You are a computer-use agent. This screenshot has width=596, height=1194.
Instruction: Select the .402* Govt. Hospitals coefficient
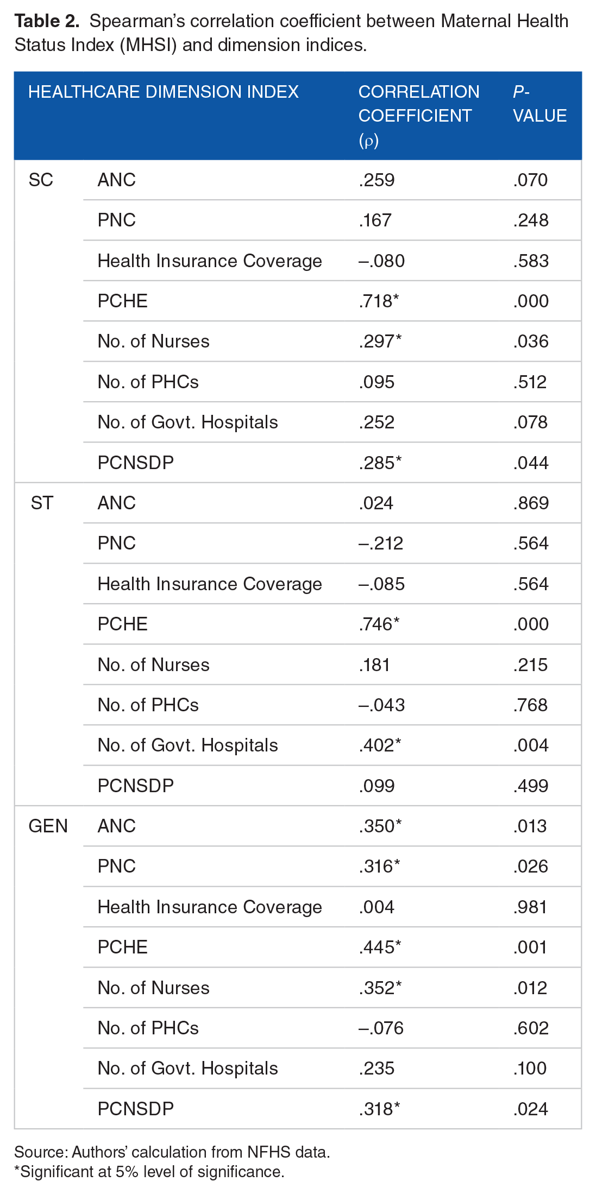pyautogui.click(x=380, y=746)
